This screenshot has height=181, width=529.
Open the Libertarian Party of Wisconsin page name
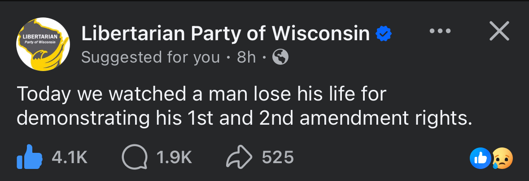coord(224,34)
